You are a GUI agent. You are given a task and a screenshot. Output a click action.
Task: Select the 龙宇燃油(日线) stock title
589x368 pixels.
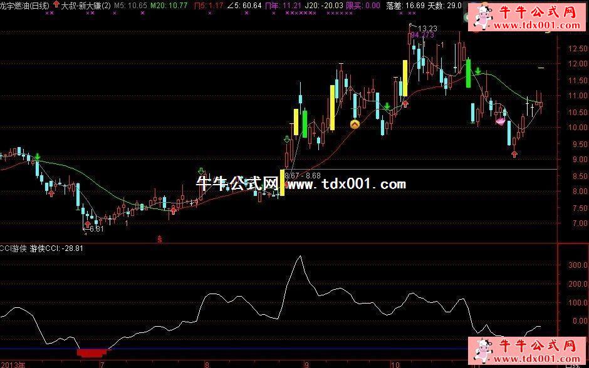tap(25, 5)
